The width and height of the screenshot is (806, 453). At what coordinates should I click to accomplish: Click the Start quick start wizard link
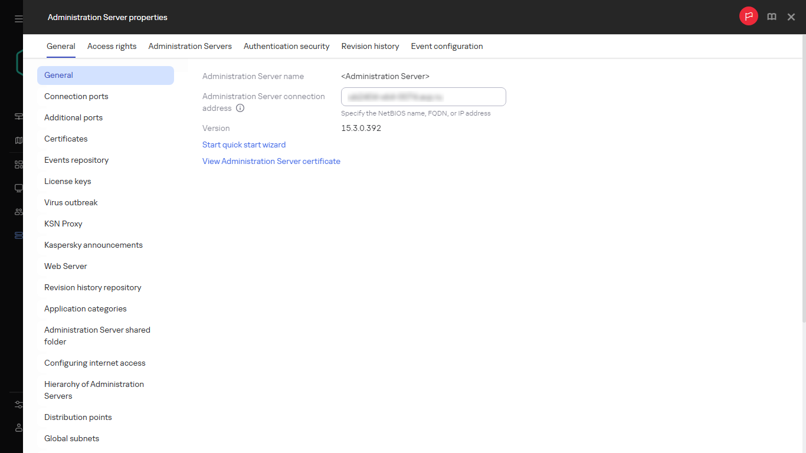coord(244,145)
